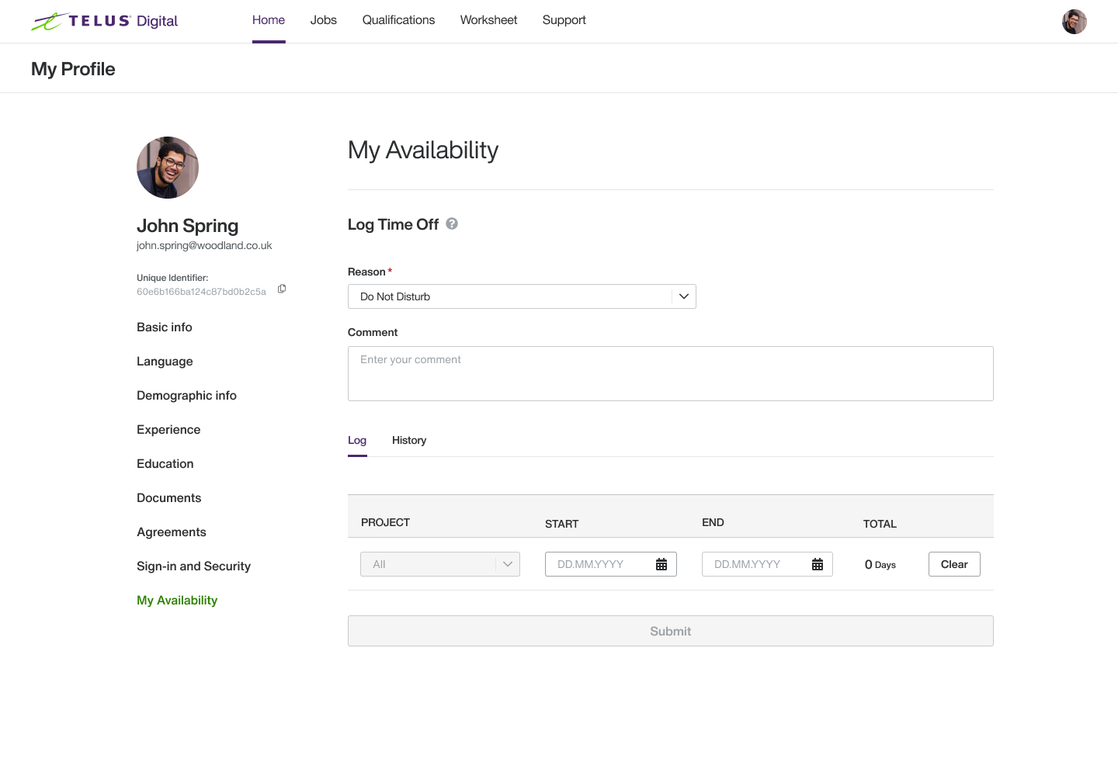Open the Worksheet menu item
This screenshot has width=1118, height=762.
coord(488,20)
